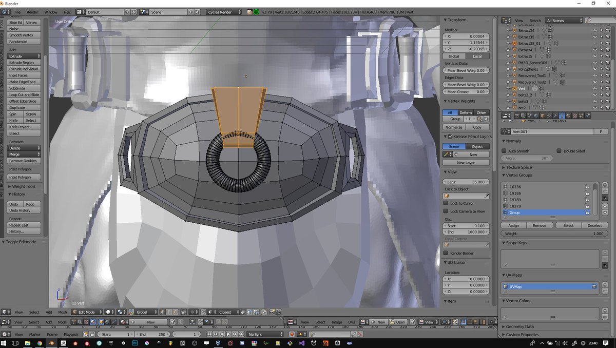Open the No Sync dropdown
Image resolution: width=616 pixels, height=348 pixels.
click(264, 334)
